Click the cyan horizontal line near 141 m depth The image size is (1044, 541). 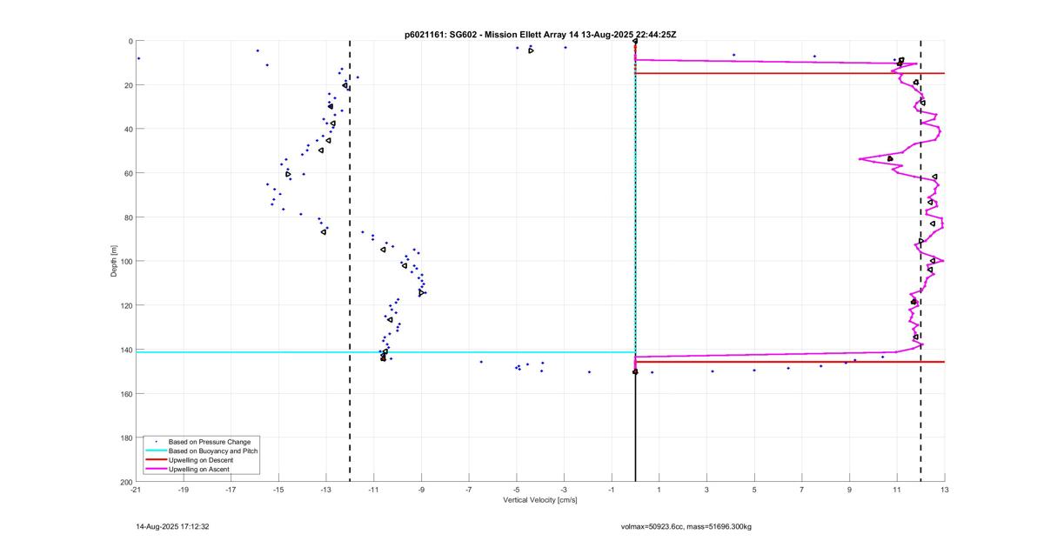click(x=385, y=352)
